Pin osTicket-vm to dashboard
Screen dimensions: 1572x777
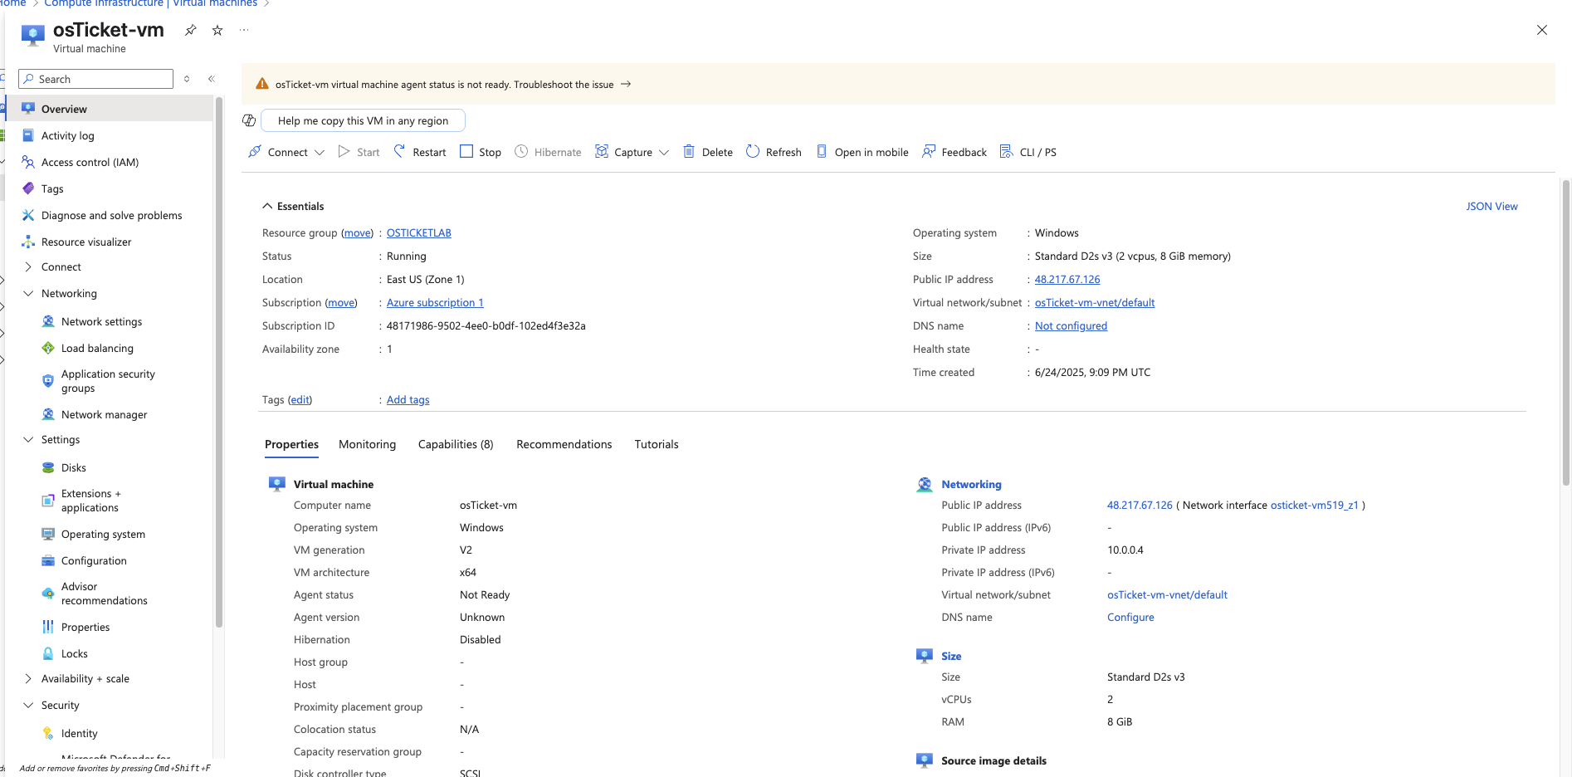tap(190, 30)
